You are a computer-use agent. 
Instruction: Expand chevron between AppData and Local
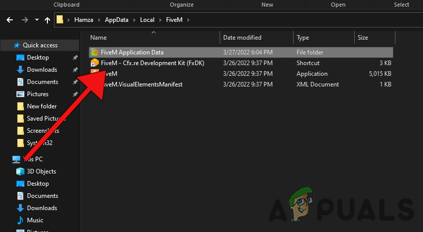[x=134, y=20]
